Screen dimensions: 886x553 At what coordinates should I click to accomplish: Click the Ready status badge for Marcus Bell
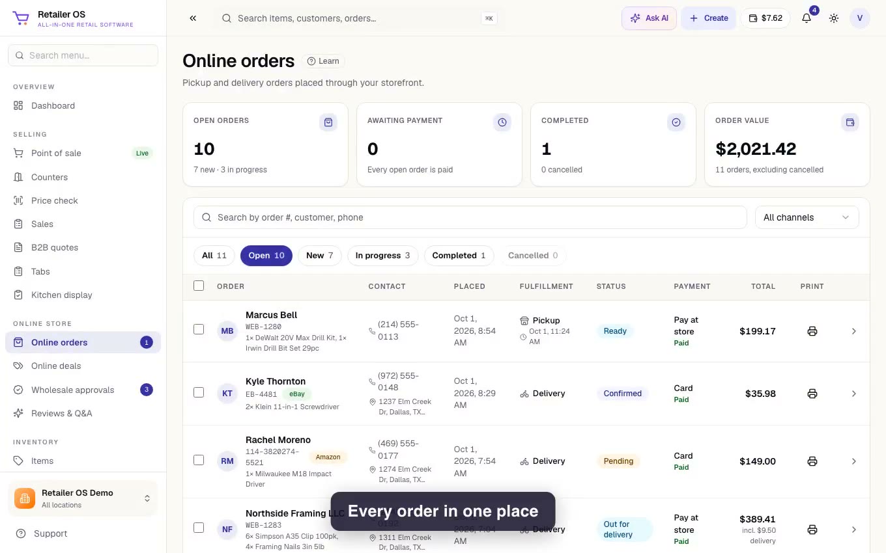tap(615, 331)
